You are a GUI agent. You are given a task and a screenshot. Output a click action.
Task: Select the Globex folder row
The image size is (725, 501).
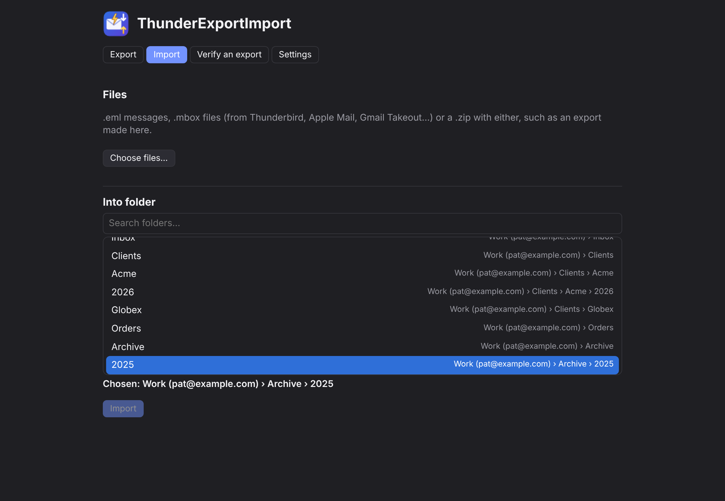click(362, 310)
